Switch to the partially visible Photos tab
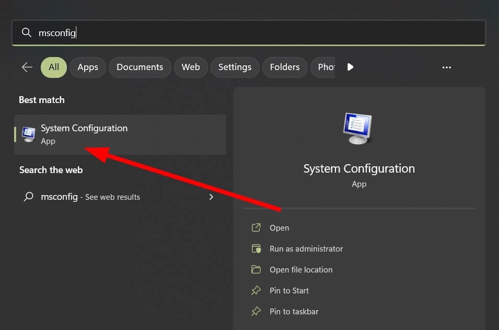The height and width of the screenshot is (330, 499). (x=323, y=67)
